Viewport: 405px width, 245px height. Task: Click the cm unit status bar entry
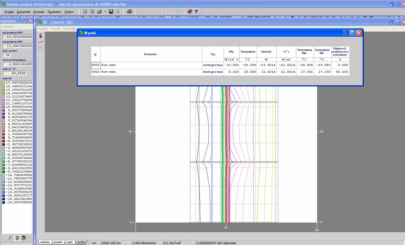94,243
